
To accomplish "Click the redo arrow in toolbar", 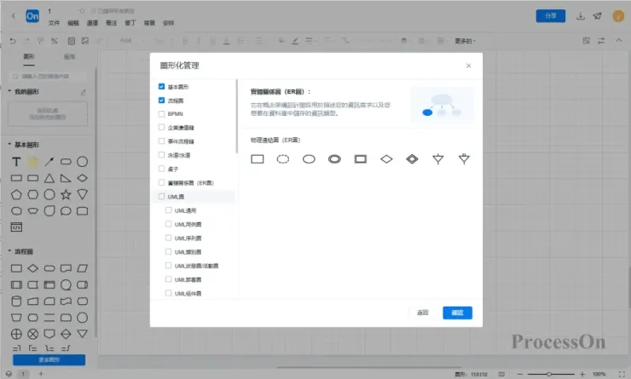I will [26, 41].
